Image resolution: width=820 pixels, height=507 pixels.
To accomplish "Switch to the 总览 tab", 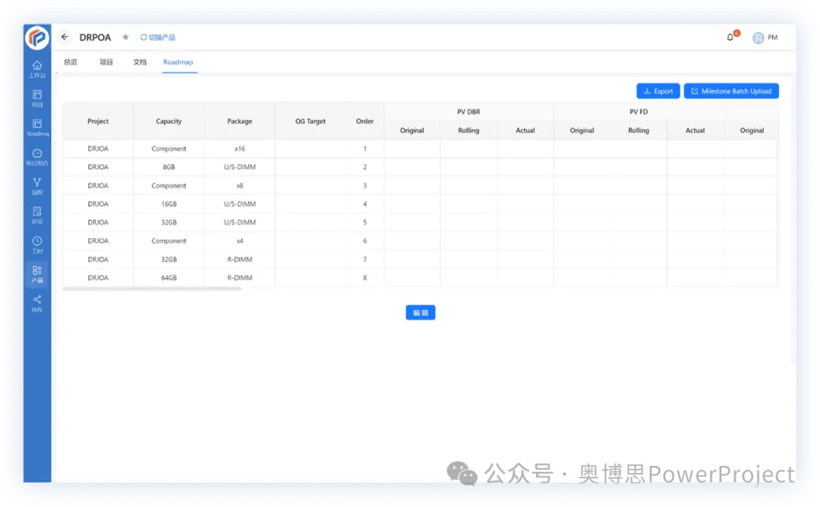I will coord(71,62).
